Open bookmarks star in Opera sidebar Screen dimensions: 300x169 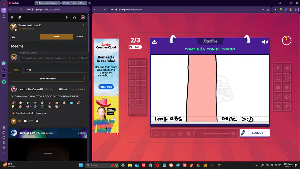pyautogui.click(x=4, y=16)
